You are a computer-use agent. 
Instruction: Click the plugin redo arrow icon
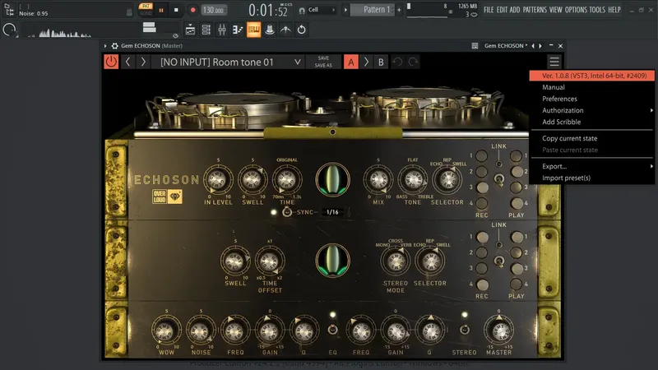pyautogui.click(x=413, y=62)
